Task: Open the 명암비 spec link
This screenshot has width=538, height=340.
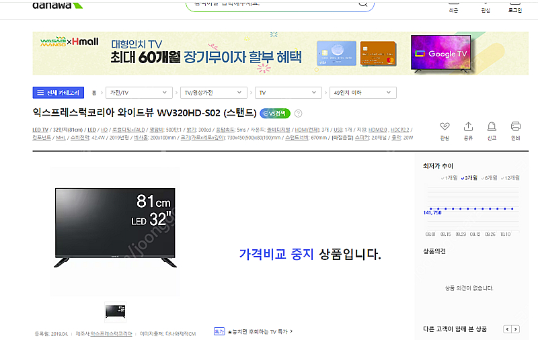Action: point(156,130)
